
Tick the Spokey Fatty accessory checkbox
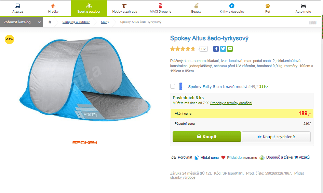173,86
